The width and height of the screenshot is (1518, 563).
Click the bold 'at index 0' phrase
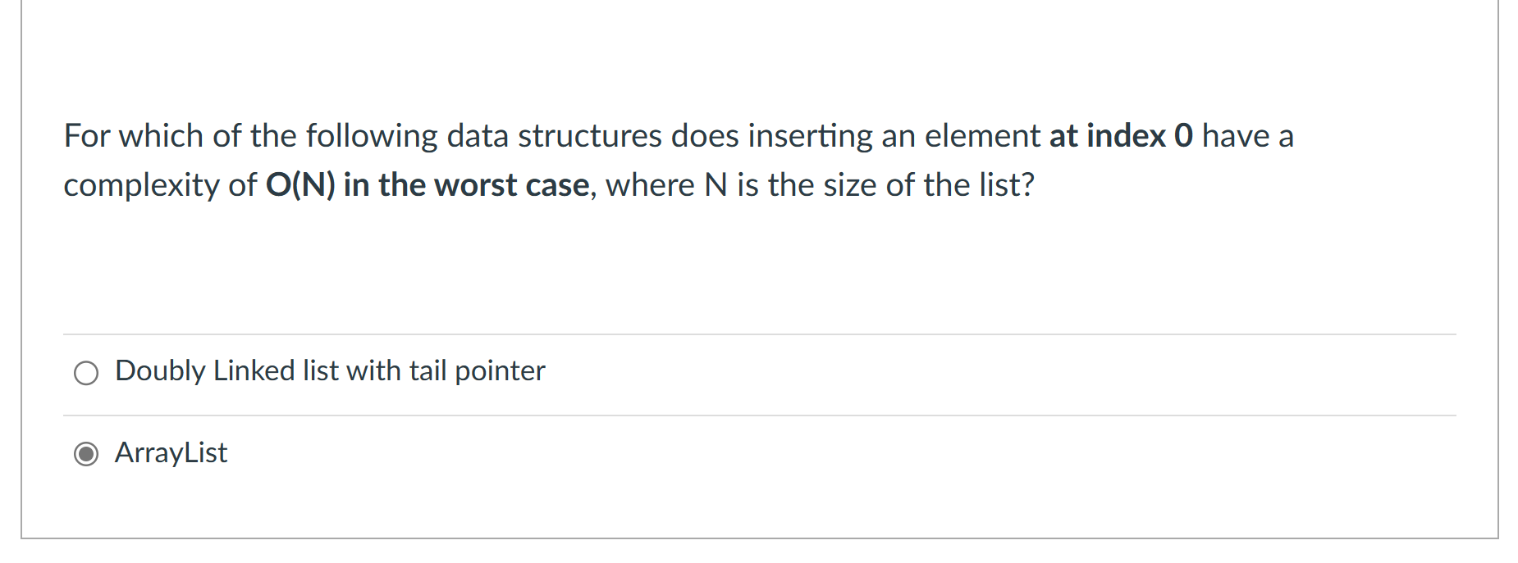pos(1122,135)
